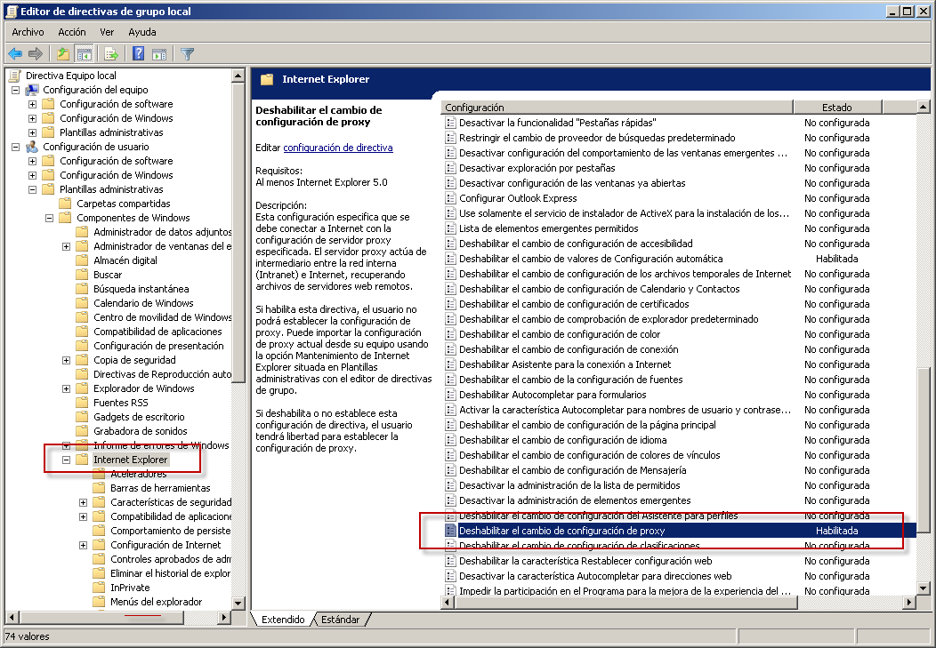
Task: Open the Help toolbar icon
Action: [138, 54]
